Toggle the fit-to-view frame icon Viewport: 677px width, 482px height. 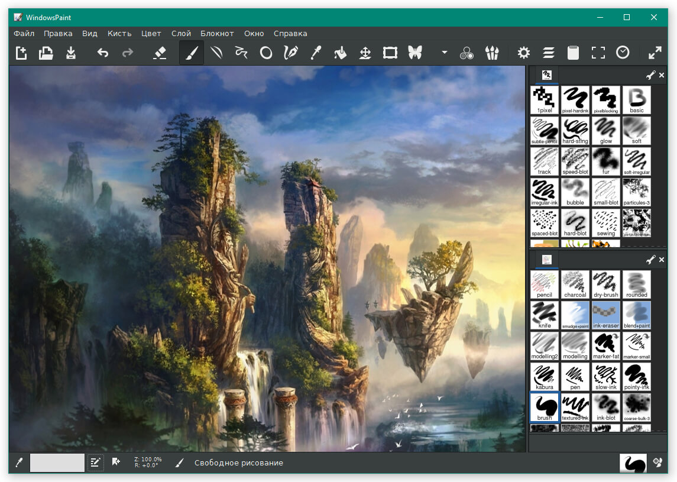tap(598, 53)
